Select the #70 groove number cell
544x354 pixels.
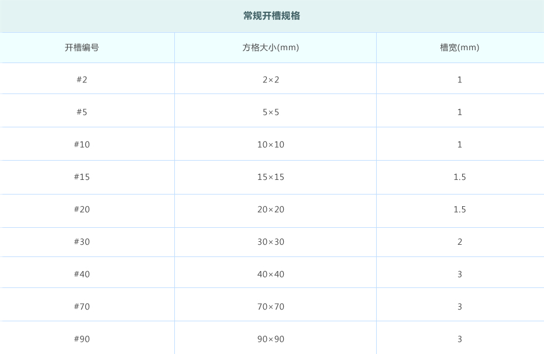tap(82, 306)
